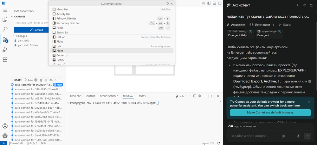Image resolution: width=317 pixels, height=145 pixels.
Task: Open the hamburger application menu
Action: click(x=5, y=11)
